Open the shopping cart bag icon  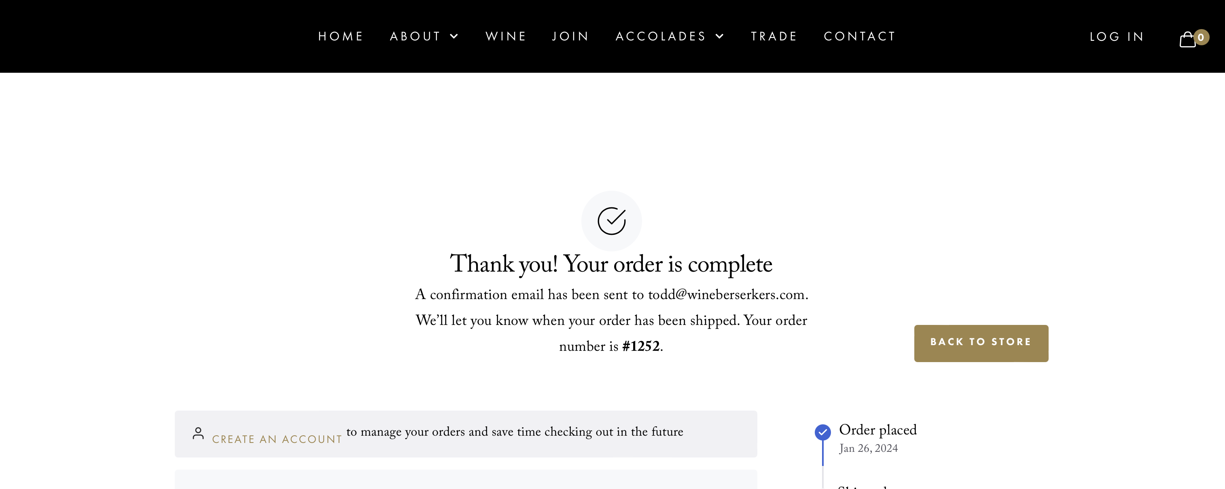(x=1187, y=40)
